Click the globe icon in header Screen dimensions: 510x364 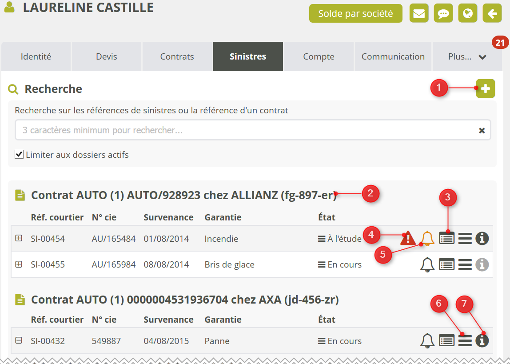(x=467, y=13)
